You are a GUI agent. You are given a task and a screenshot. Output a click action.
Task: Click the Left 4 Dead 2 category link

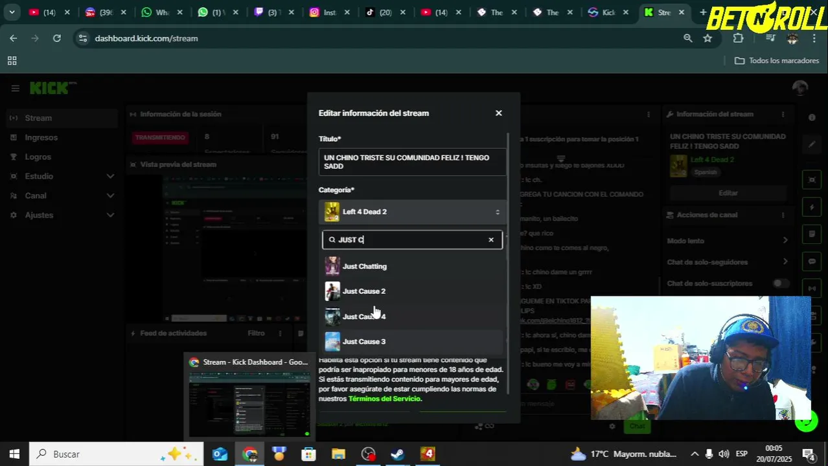tap(712, 159)
